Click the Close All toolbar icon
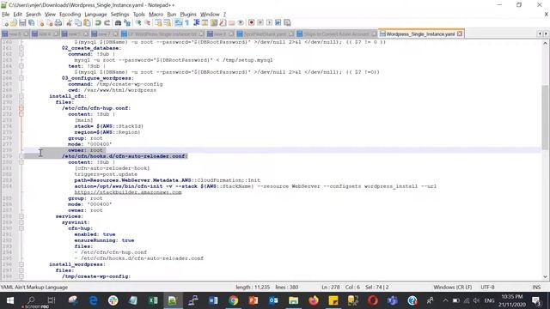 [x=50, y=23]
